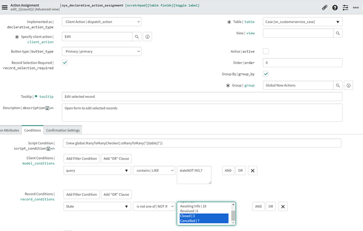363x231 pixels.
Task: Click the green table field name link
Action: [249, 22]
